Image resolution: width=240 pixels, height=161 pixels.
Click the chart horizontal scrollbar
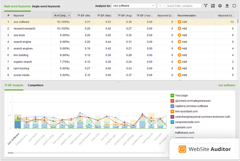click(x=11, y=153)
